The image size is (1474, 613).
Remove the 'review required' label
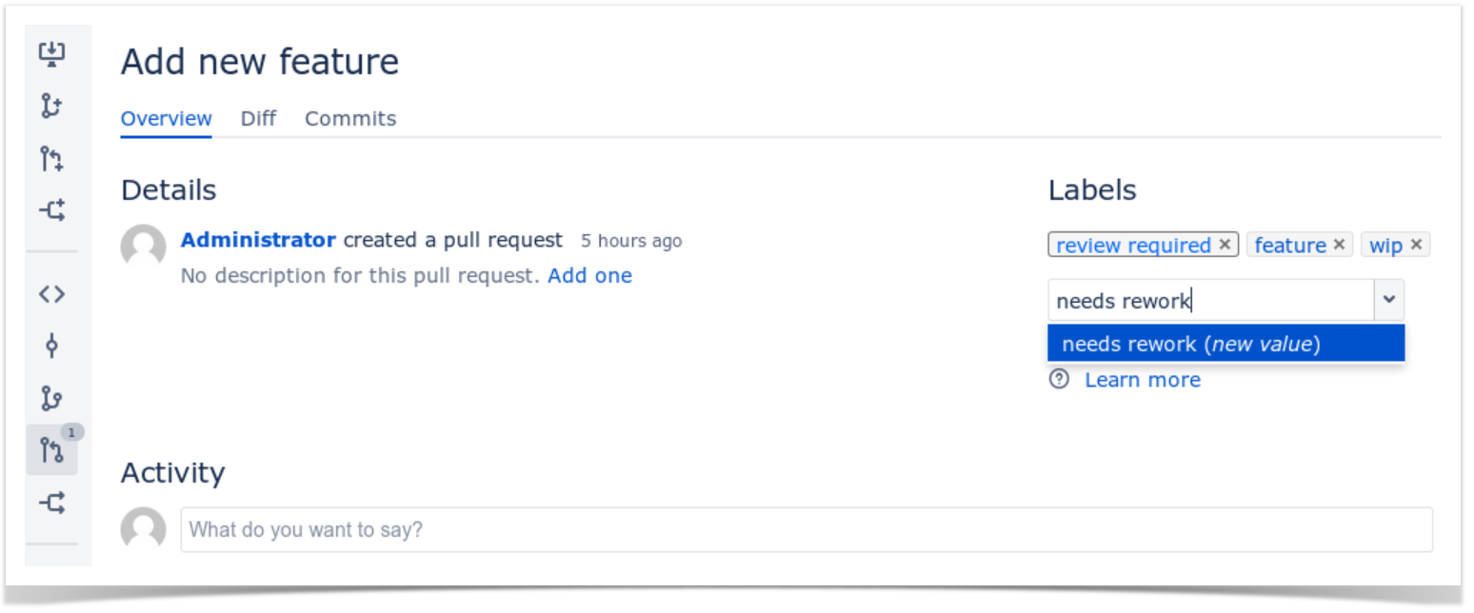tap(1225, 245)
